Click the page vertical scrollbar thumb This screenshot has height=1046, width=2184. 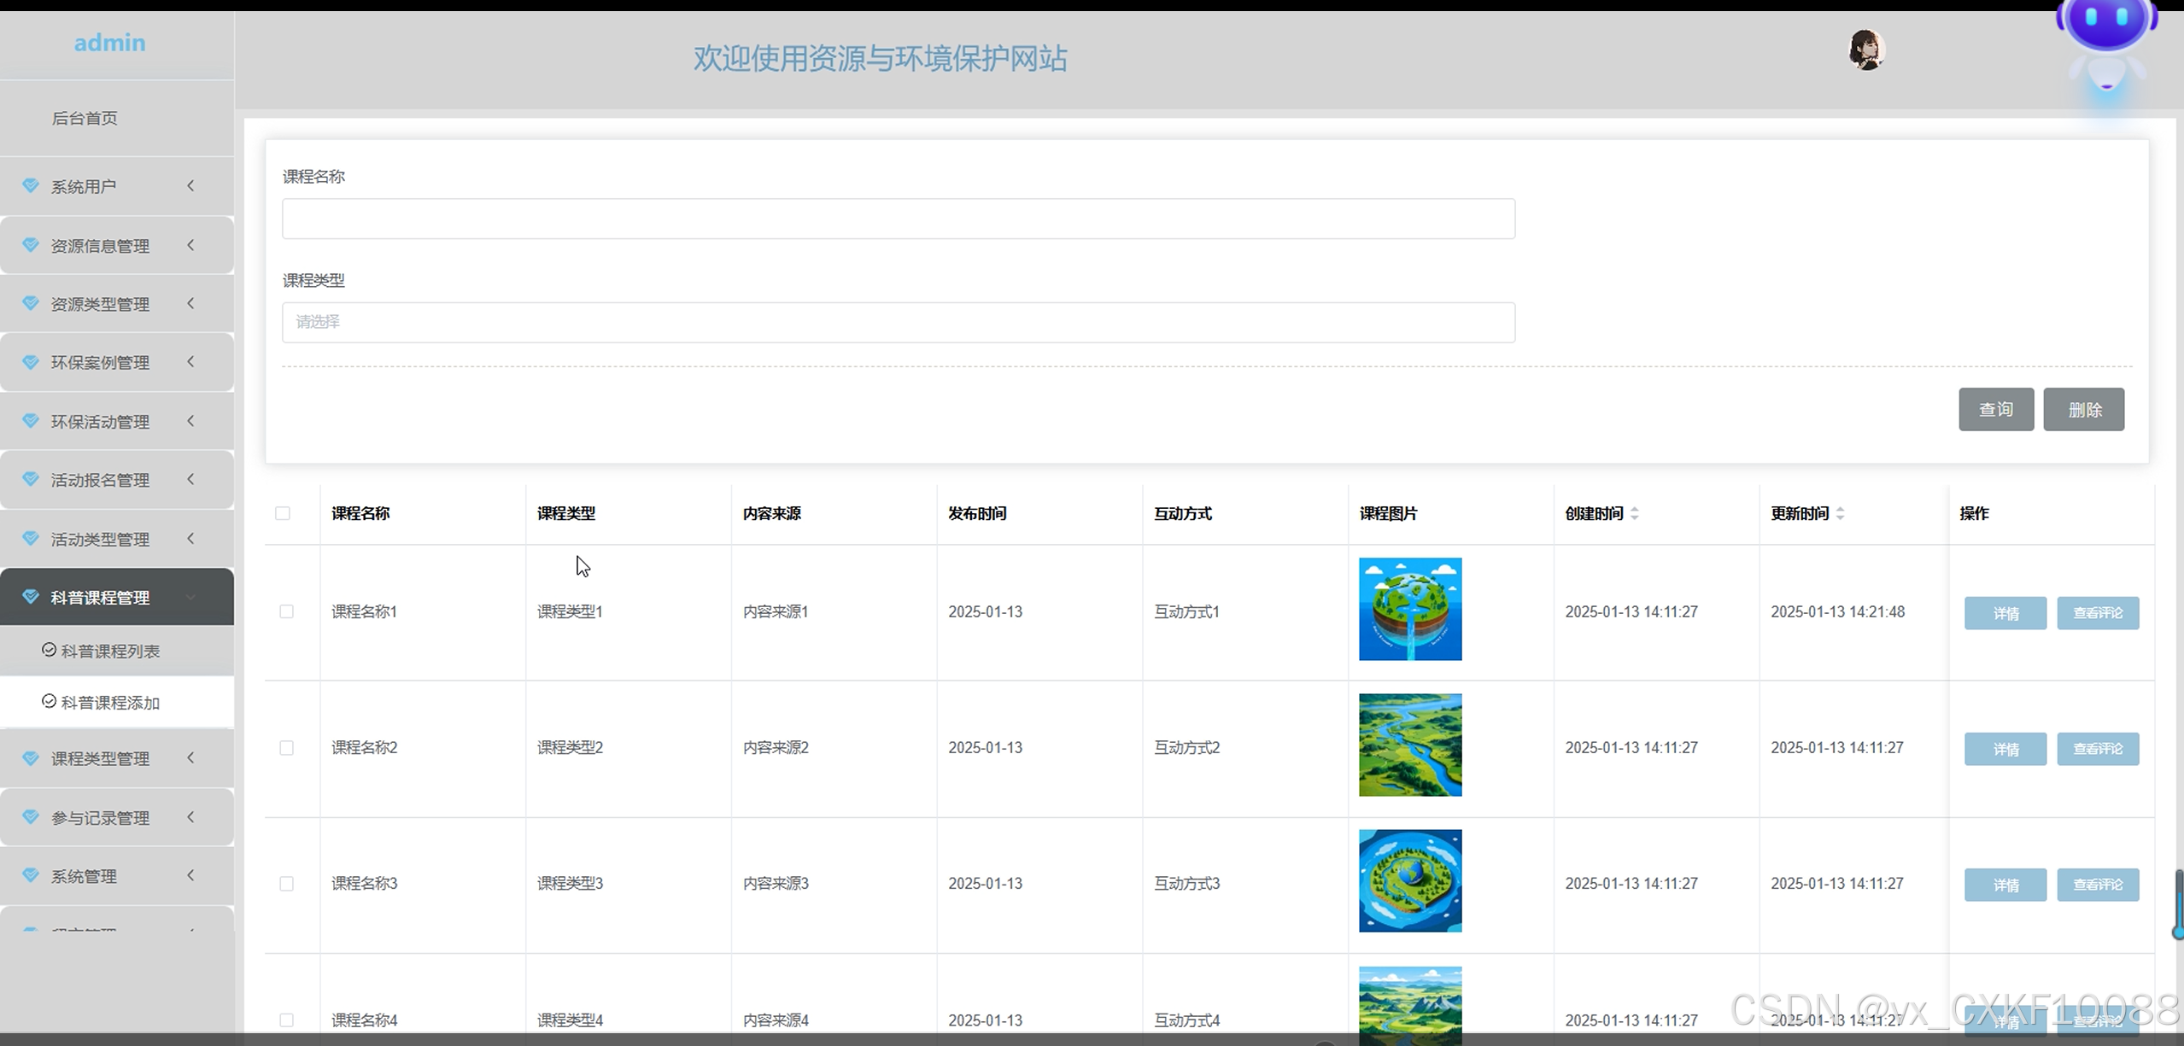tap(2178, 903)
